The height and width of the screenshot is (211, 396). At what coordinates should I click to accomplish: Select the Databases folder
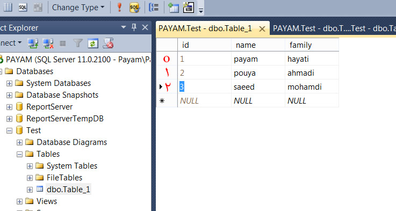[x=34, y=71]
